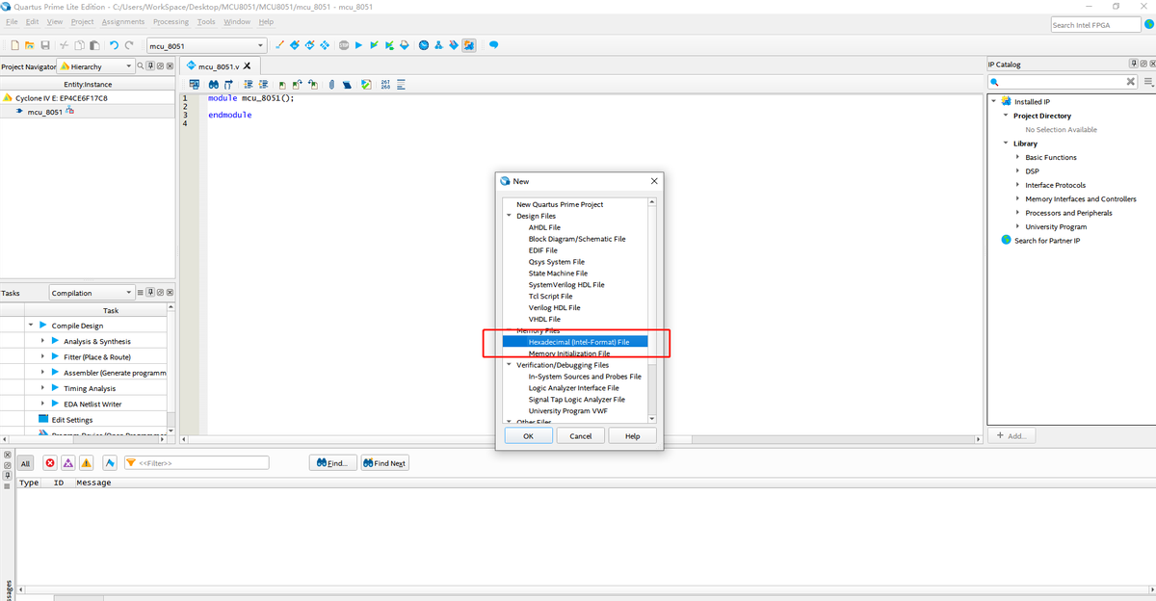Click Cancel in the New dialog
The height and width of the screenshot is (601, 1156).
coord(581,436)
